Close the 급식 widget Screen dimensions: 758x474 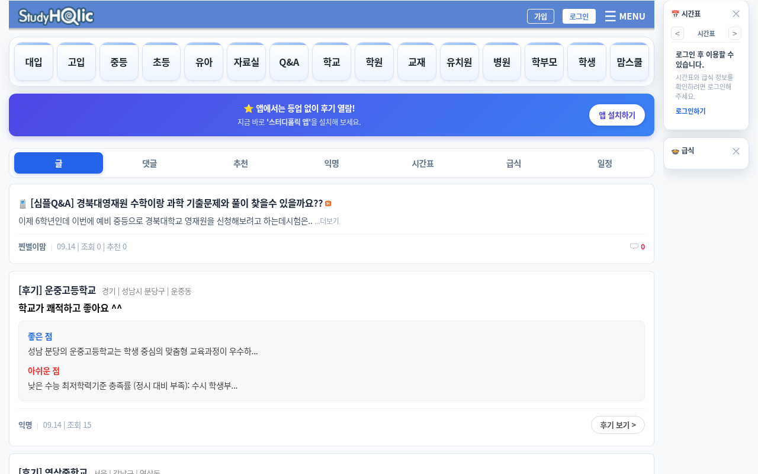tap(736, 151)
